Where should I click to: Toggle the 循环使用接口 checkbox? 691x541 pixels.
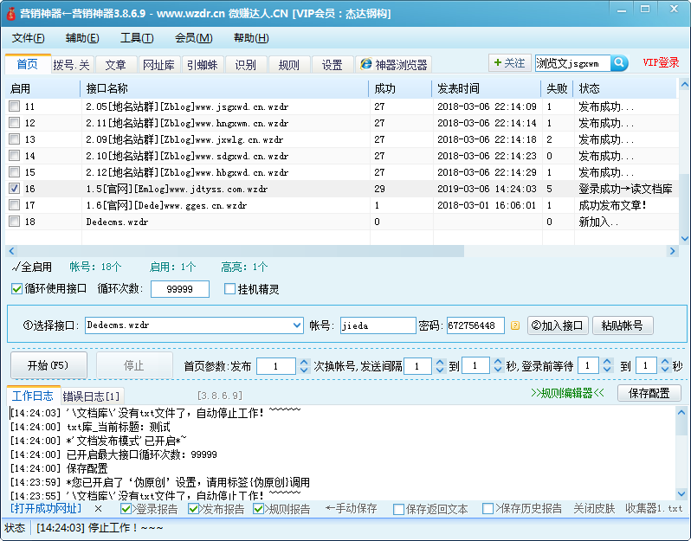(17, 289)
